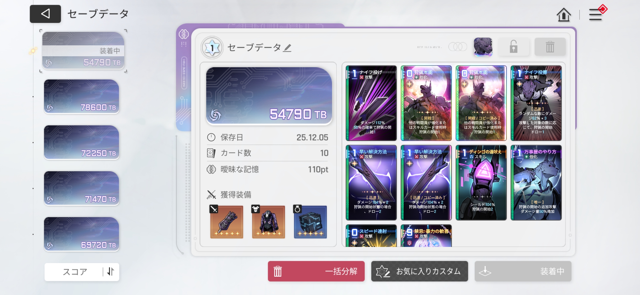The image size is (640, 295).
Task: Open お気に入りカスタム favorite custom
Action: [420, 271]
